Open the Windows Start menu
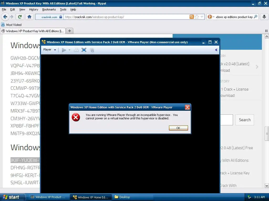The image size is (269, 201). coord(12,197)
